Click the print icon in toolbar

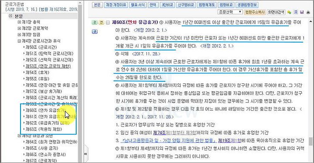click(308, 12)
